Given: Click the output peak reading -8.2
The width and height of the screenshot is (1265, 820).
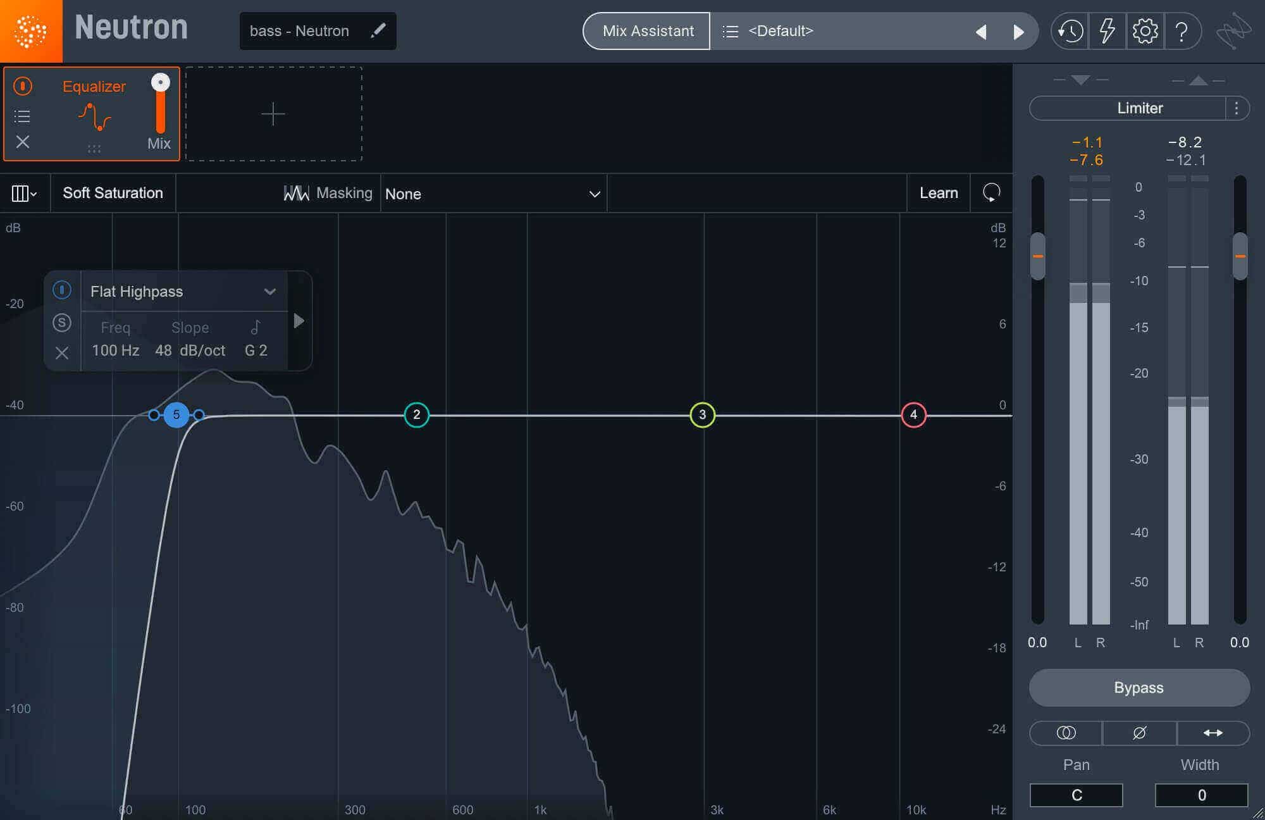Looking at the screenshot, I should (1185, 142).
